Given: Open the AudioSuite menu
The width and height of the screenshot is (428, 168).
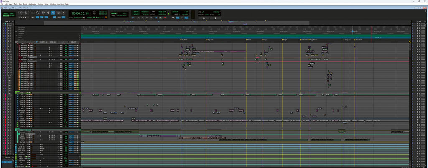Looking at the screenshot, I should 33,4.
